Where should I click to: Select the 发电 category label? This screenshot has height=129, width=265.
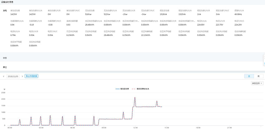click(5, 11)
